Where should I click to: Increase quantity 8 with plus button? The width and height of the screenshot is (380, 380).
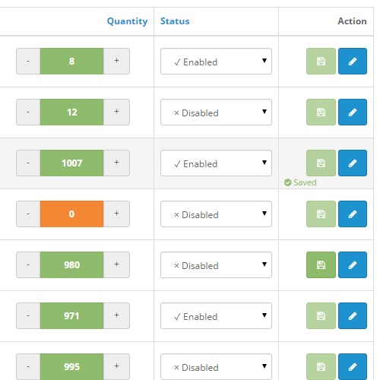pos(116,61)
